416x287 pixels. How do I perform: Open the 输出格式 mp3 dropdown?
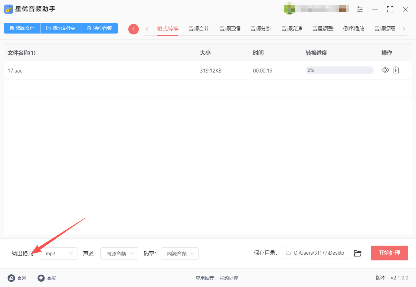[x=58, y=253]
